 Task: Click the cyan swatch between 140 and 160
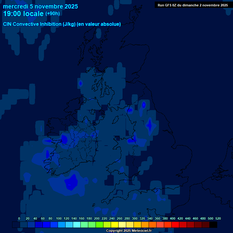coord(77,225)
